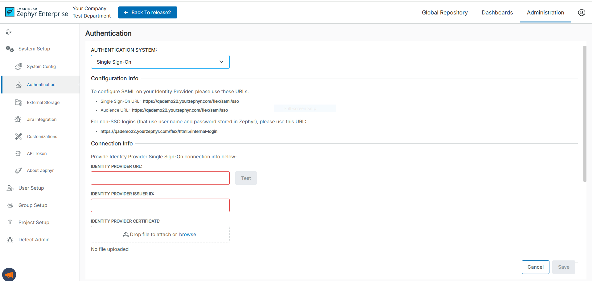Expand the User Setup section
The width and height of the screenshot is (592, 281).
31,188
